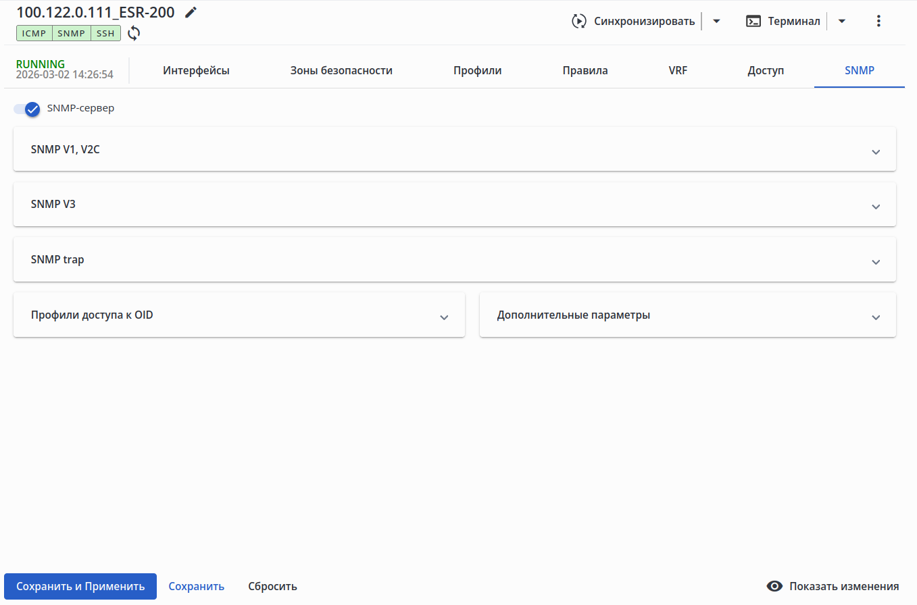917x605 pixels.
Task: Expand the SNMP V3 section
Action: coord(455,205)
